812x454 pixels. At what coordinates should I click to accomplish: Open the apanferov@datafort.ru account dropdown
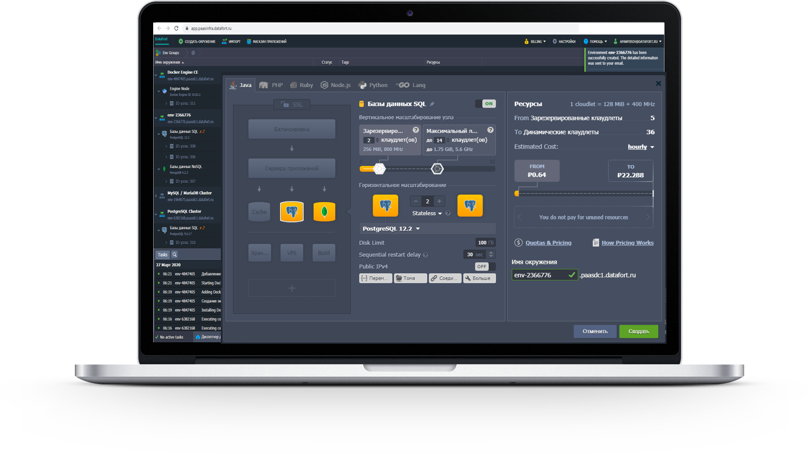[x=637, y=42]
